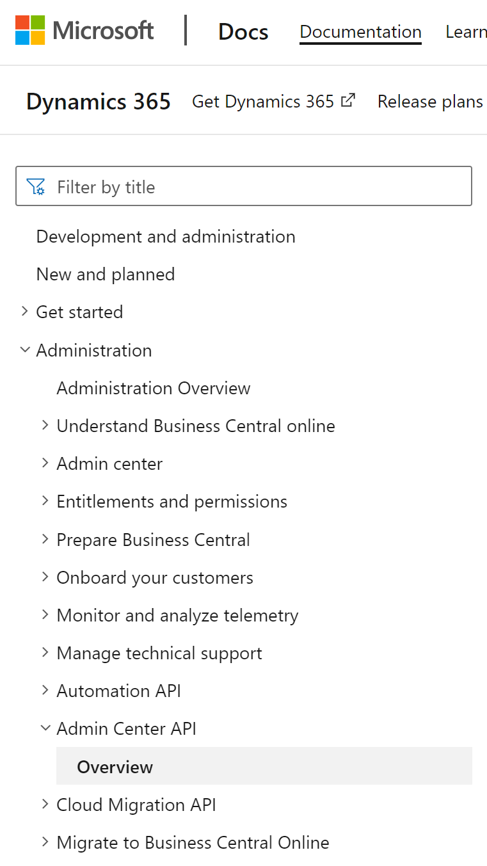The width and height of the screenshot is (487, 866).
Task: Open the Administration Overview page
Action: point(154,387)
